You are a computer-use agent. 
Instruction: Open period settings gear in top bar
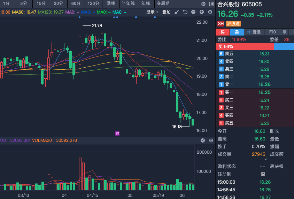(203, 4)
